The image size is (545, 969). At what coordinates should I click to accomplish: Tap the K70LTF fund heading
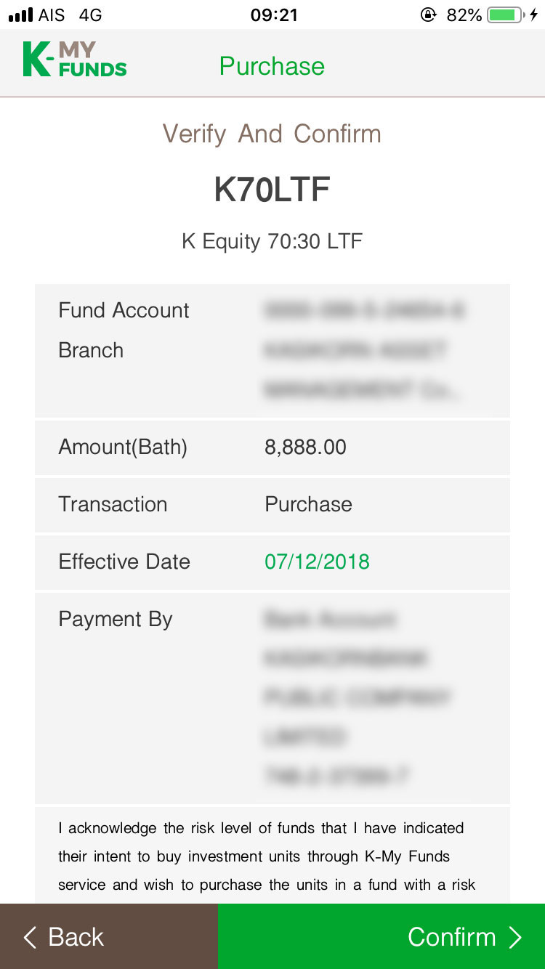click(272, 190)
